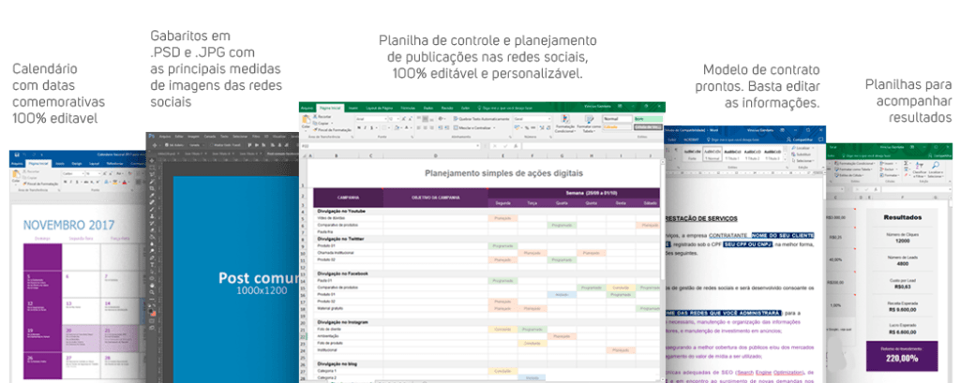
Task: Open Fórmulas tab in planning Excel
Action: (408, 108)
